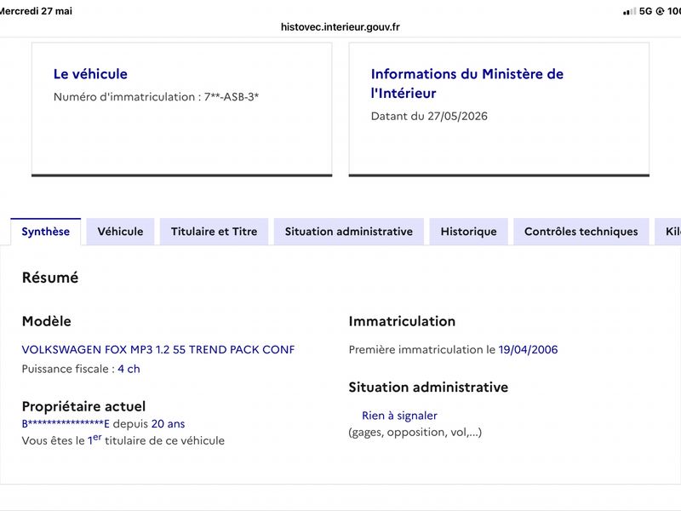Image resolution: width=681 pixels, height=511 pixels.
Task: Switch to Titulaire et Titre tab
Action: coord(215,232)
